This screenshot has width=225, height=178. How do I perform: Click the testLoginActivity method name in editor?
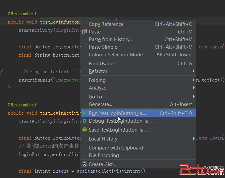(60, 113)
